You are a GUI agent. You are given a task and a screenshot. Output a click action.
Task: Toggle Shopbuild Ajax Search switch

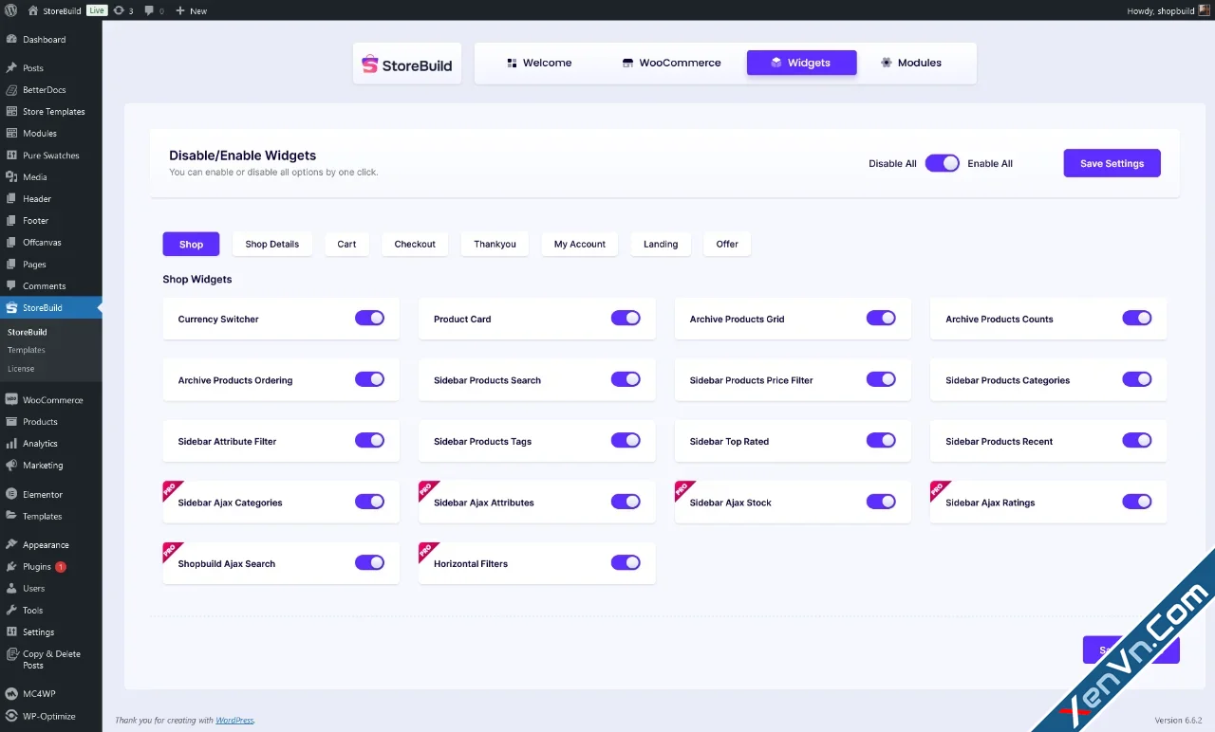(x=369, y=563)
